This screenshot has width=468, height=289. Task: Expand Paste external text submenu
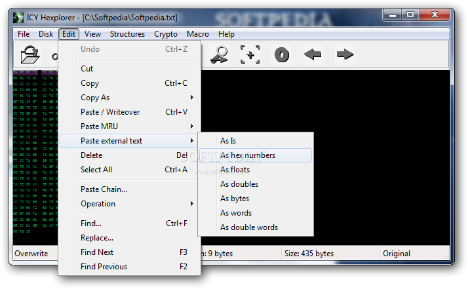[x=129, y=141]
